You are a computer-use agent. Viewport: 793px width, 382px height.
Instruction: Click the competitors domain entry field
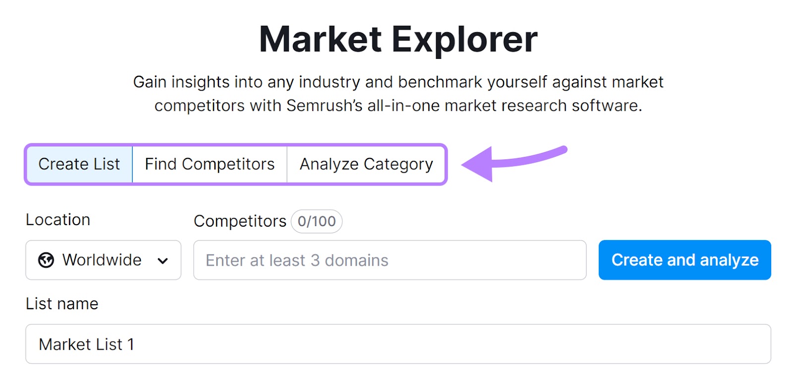[390, 260]
